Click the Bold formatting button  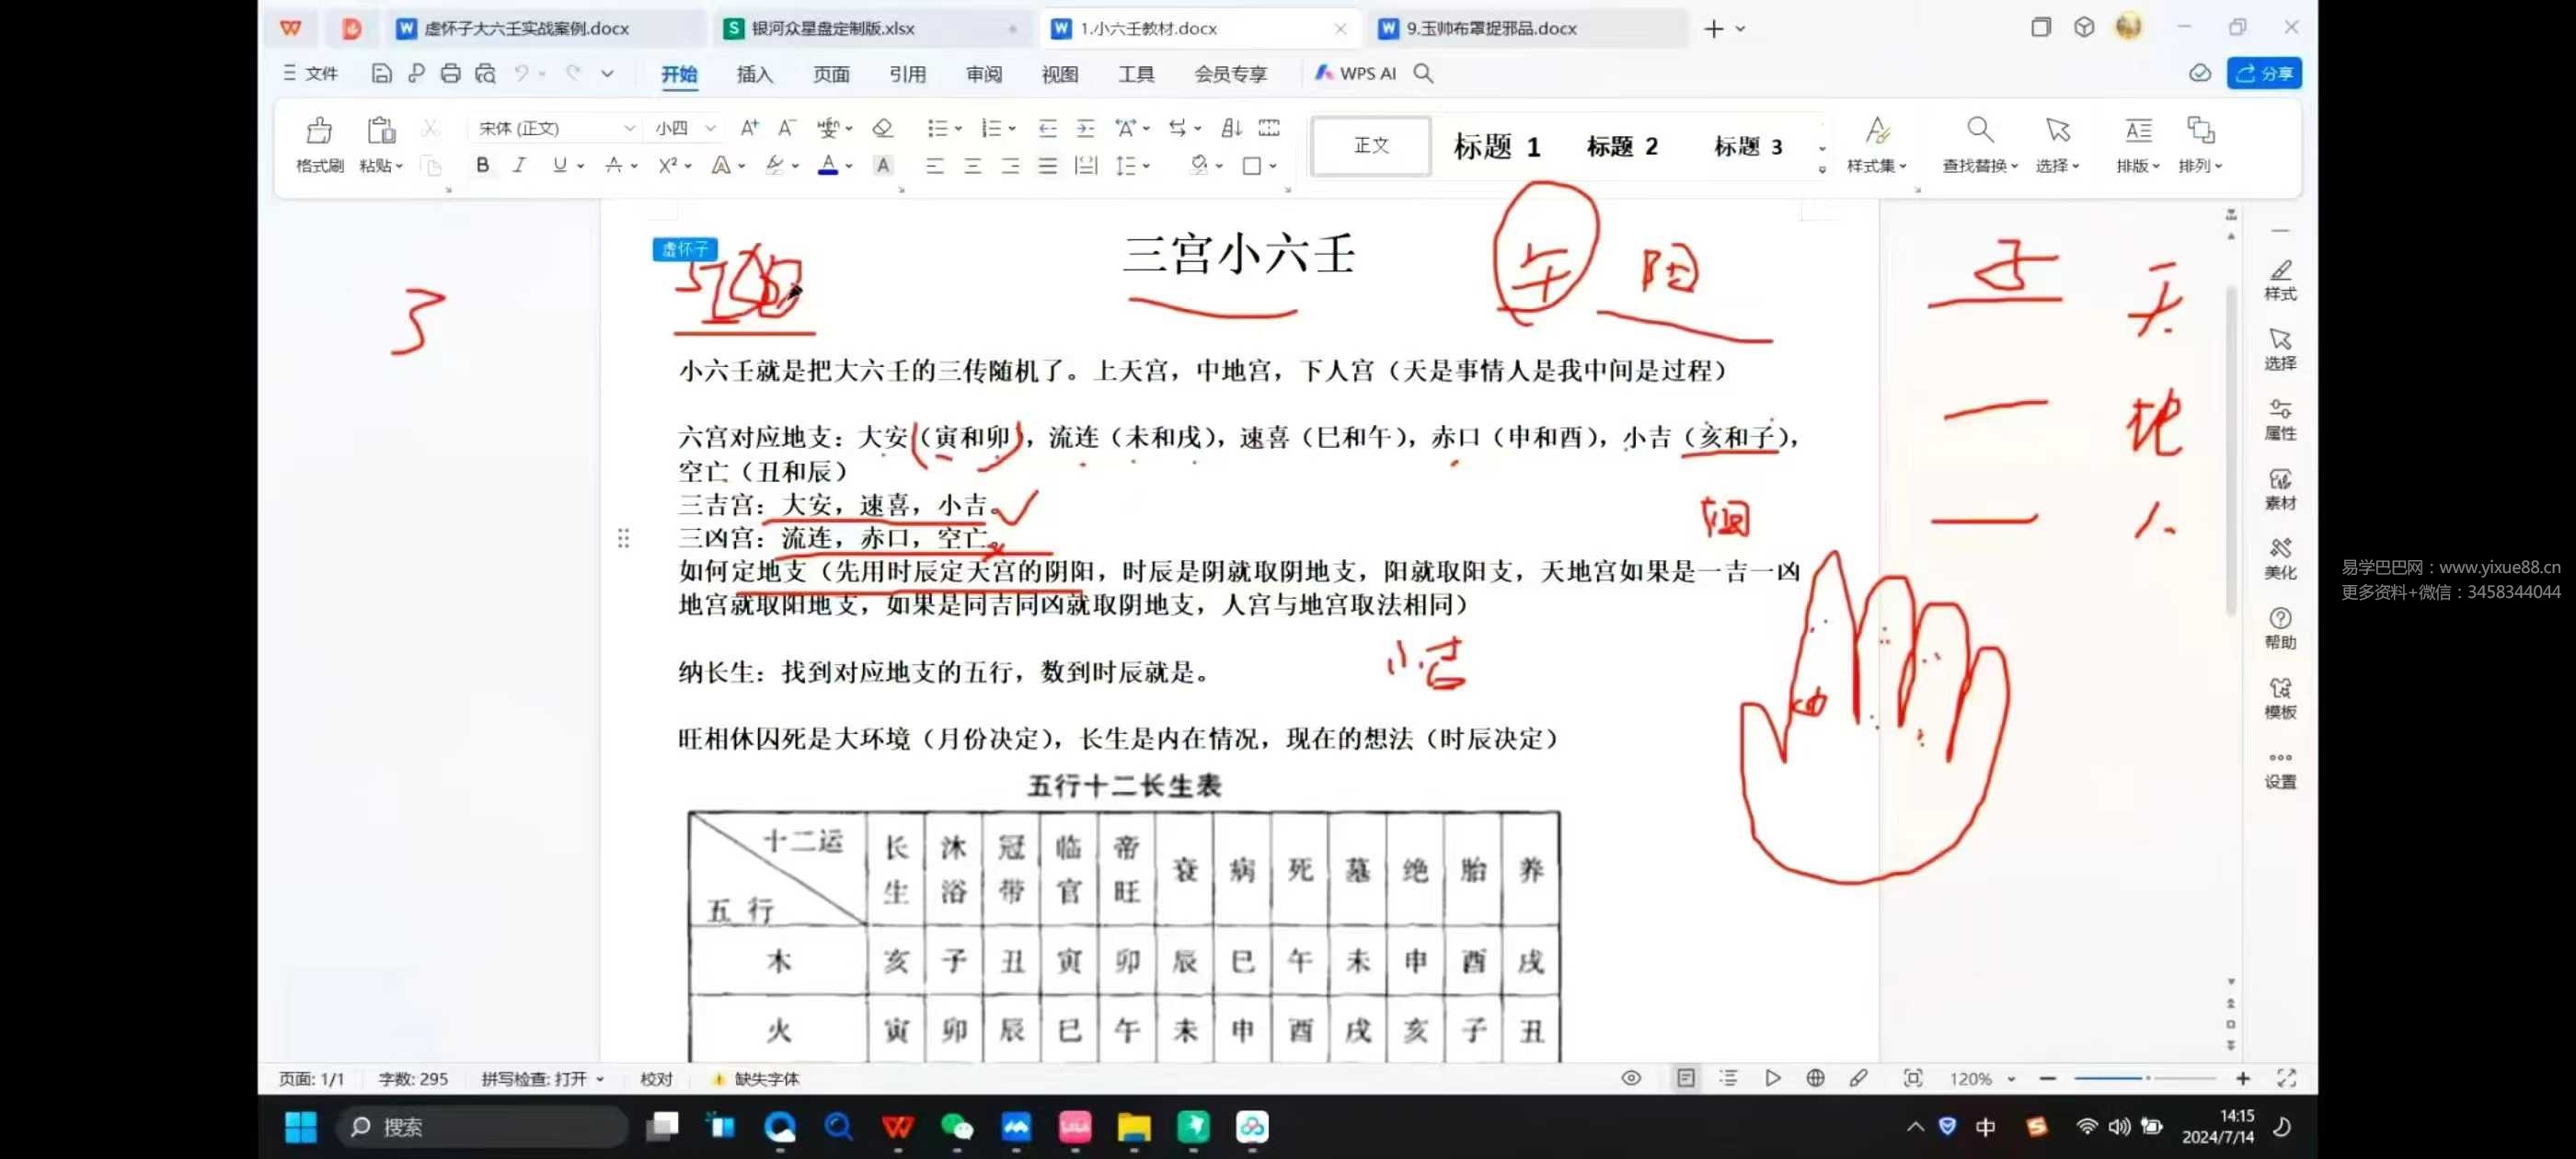(482, 166)
